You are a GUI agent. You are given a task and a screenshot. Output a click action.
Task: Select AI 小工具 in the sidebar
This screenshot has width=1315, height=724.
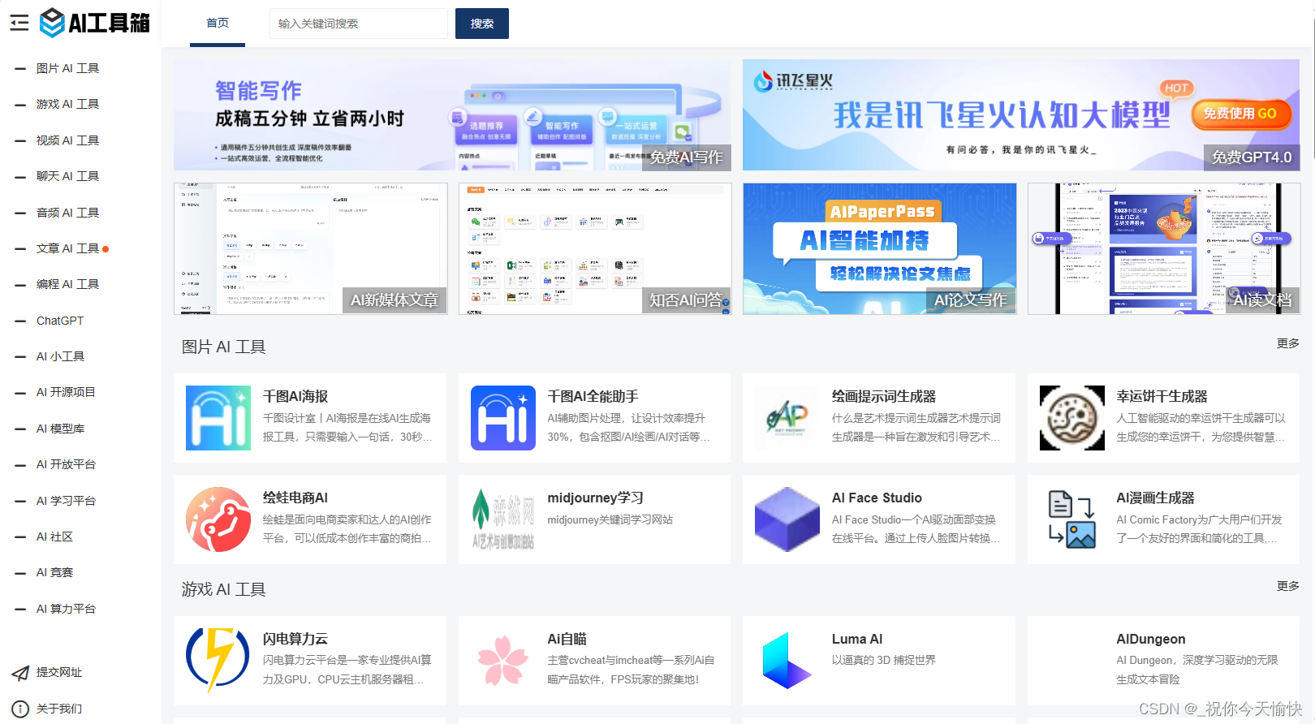[x=60, y=356]
